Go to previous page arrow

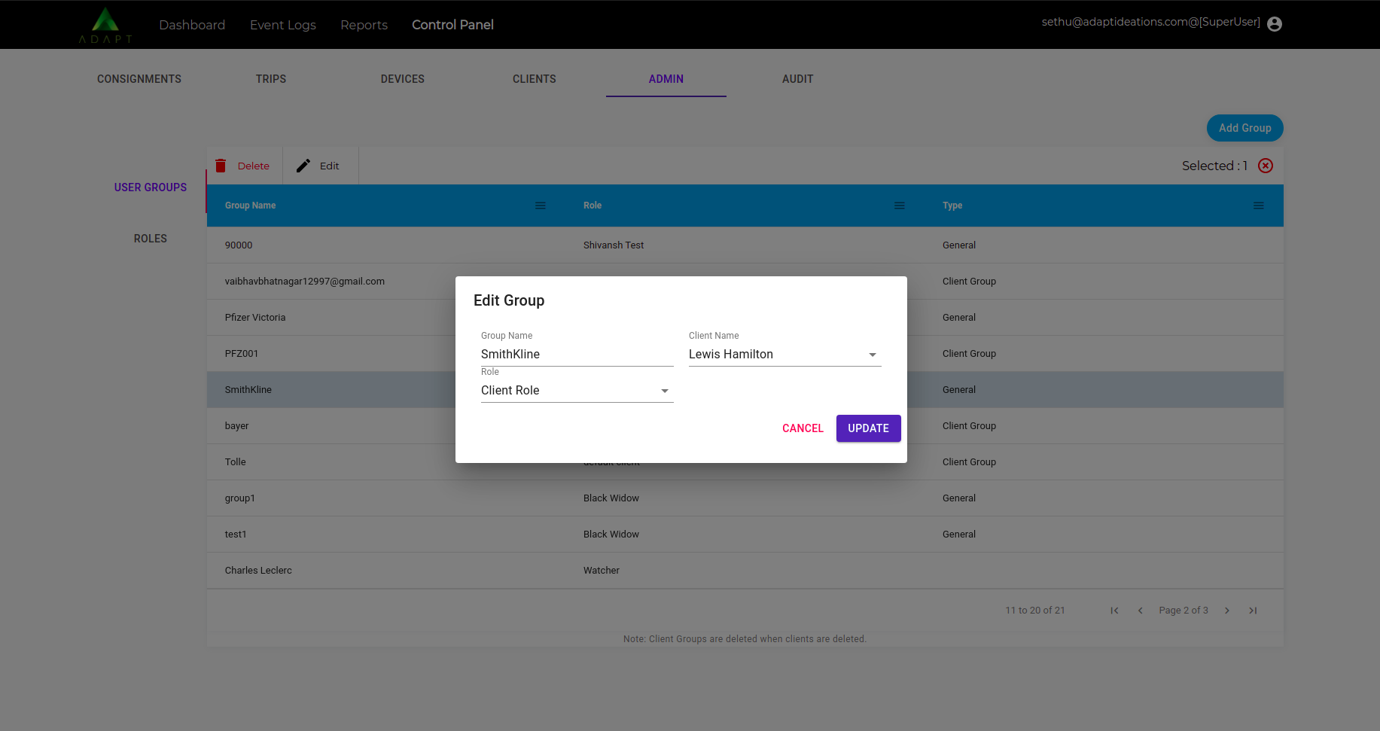(1141, 611)
